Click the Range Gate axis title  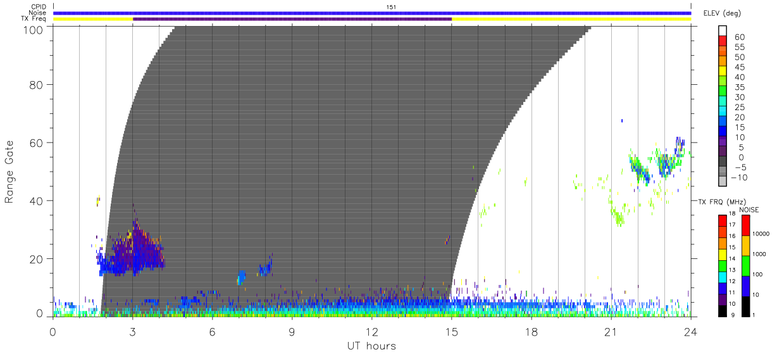point(9,172)
